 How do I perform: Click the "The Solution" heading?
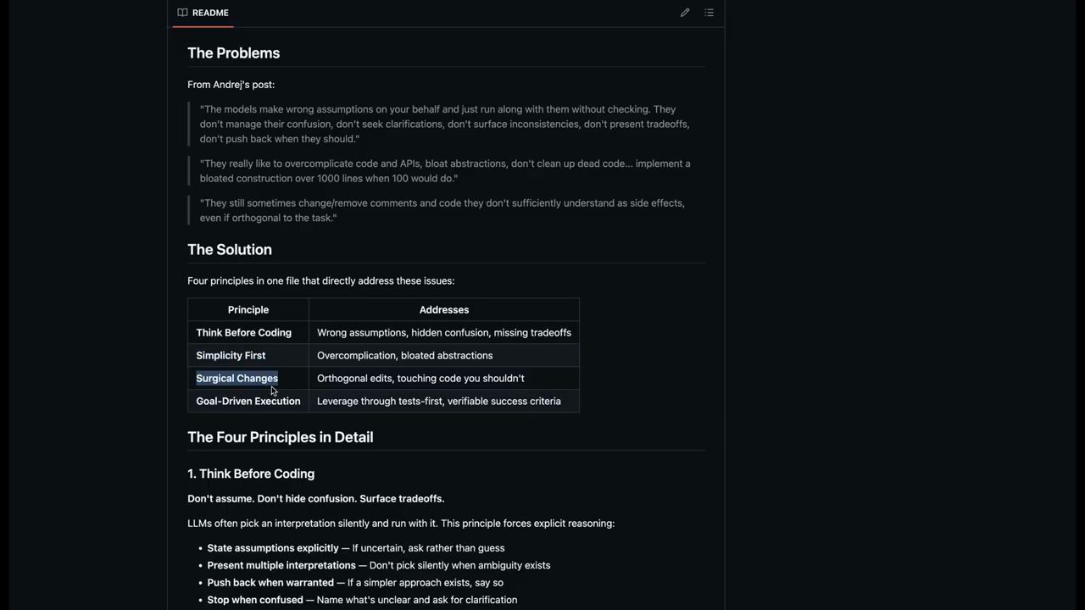tap(230, 249)
